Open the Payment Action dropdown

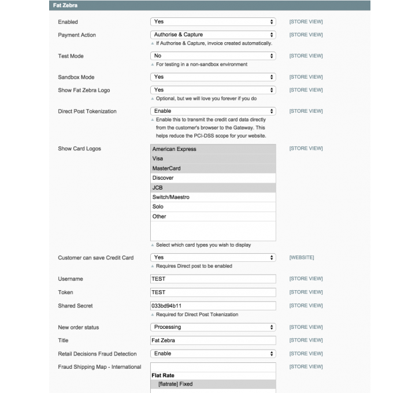pyautogui.click(x=213, y=35)
